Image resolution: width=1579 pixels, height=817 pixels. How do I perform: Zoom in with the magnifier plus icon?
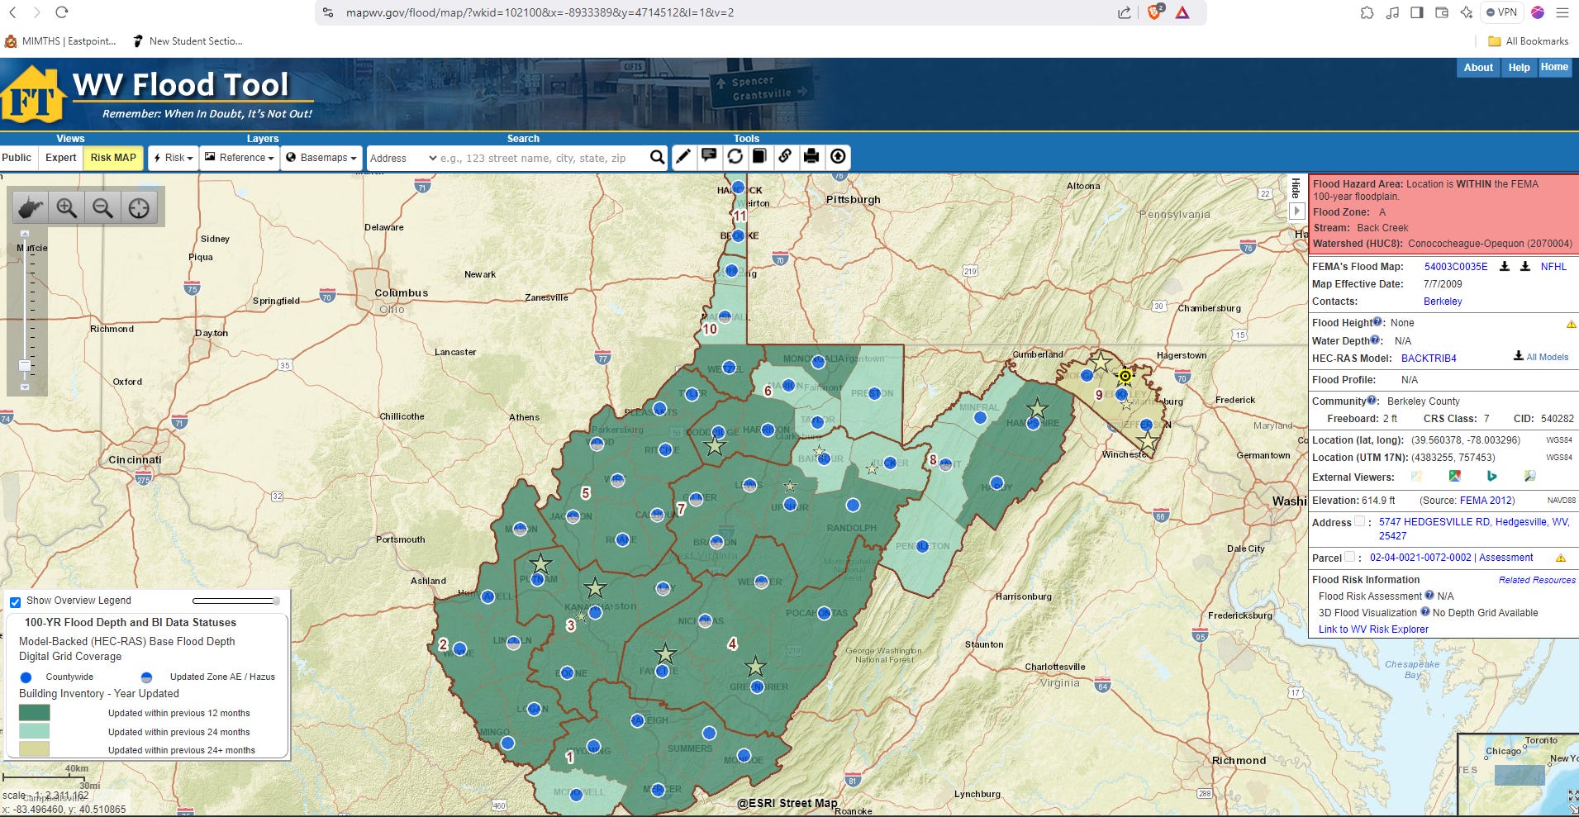(x=66, y=207)
